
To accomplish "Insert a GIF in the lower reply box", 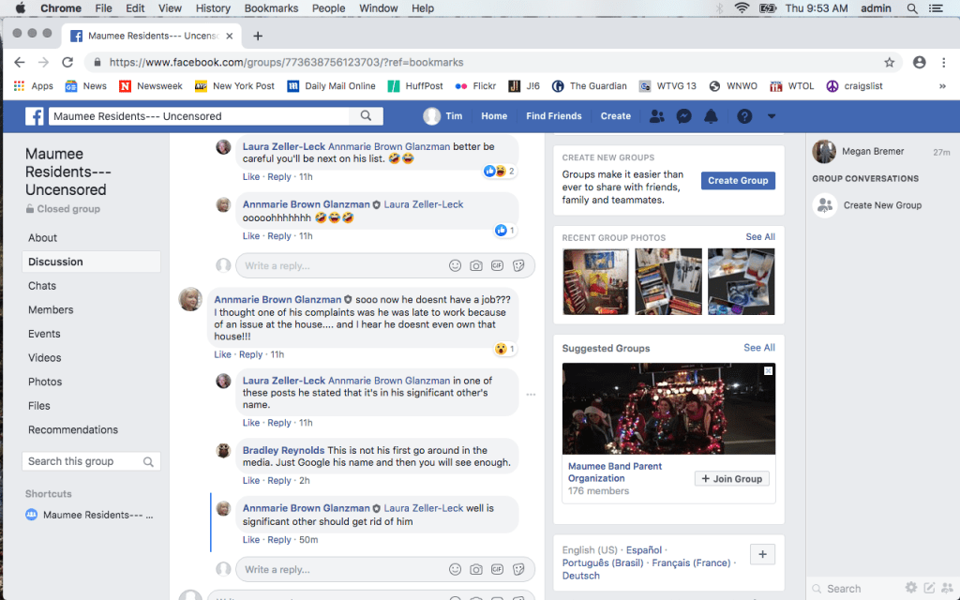I will (497, 569).
